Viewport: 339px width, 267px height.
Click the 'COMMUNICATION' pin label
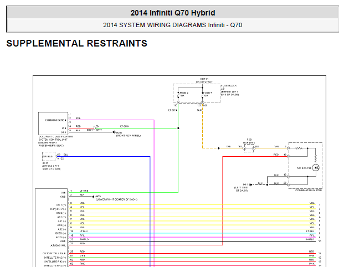coord(55,120)
